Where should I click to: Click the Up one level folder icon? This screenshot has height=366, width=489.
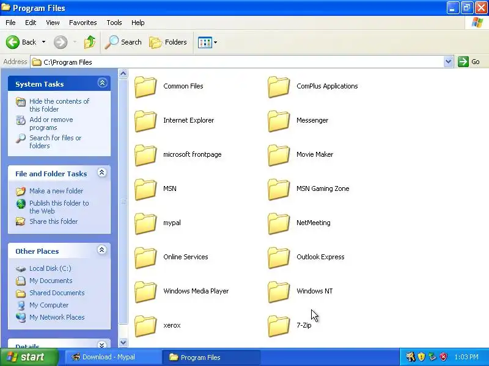(x=90, y=42)
